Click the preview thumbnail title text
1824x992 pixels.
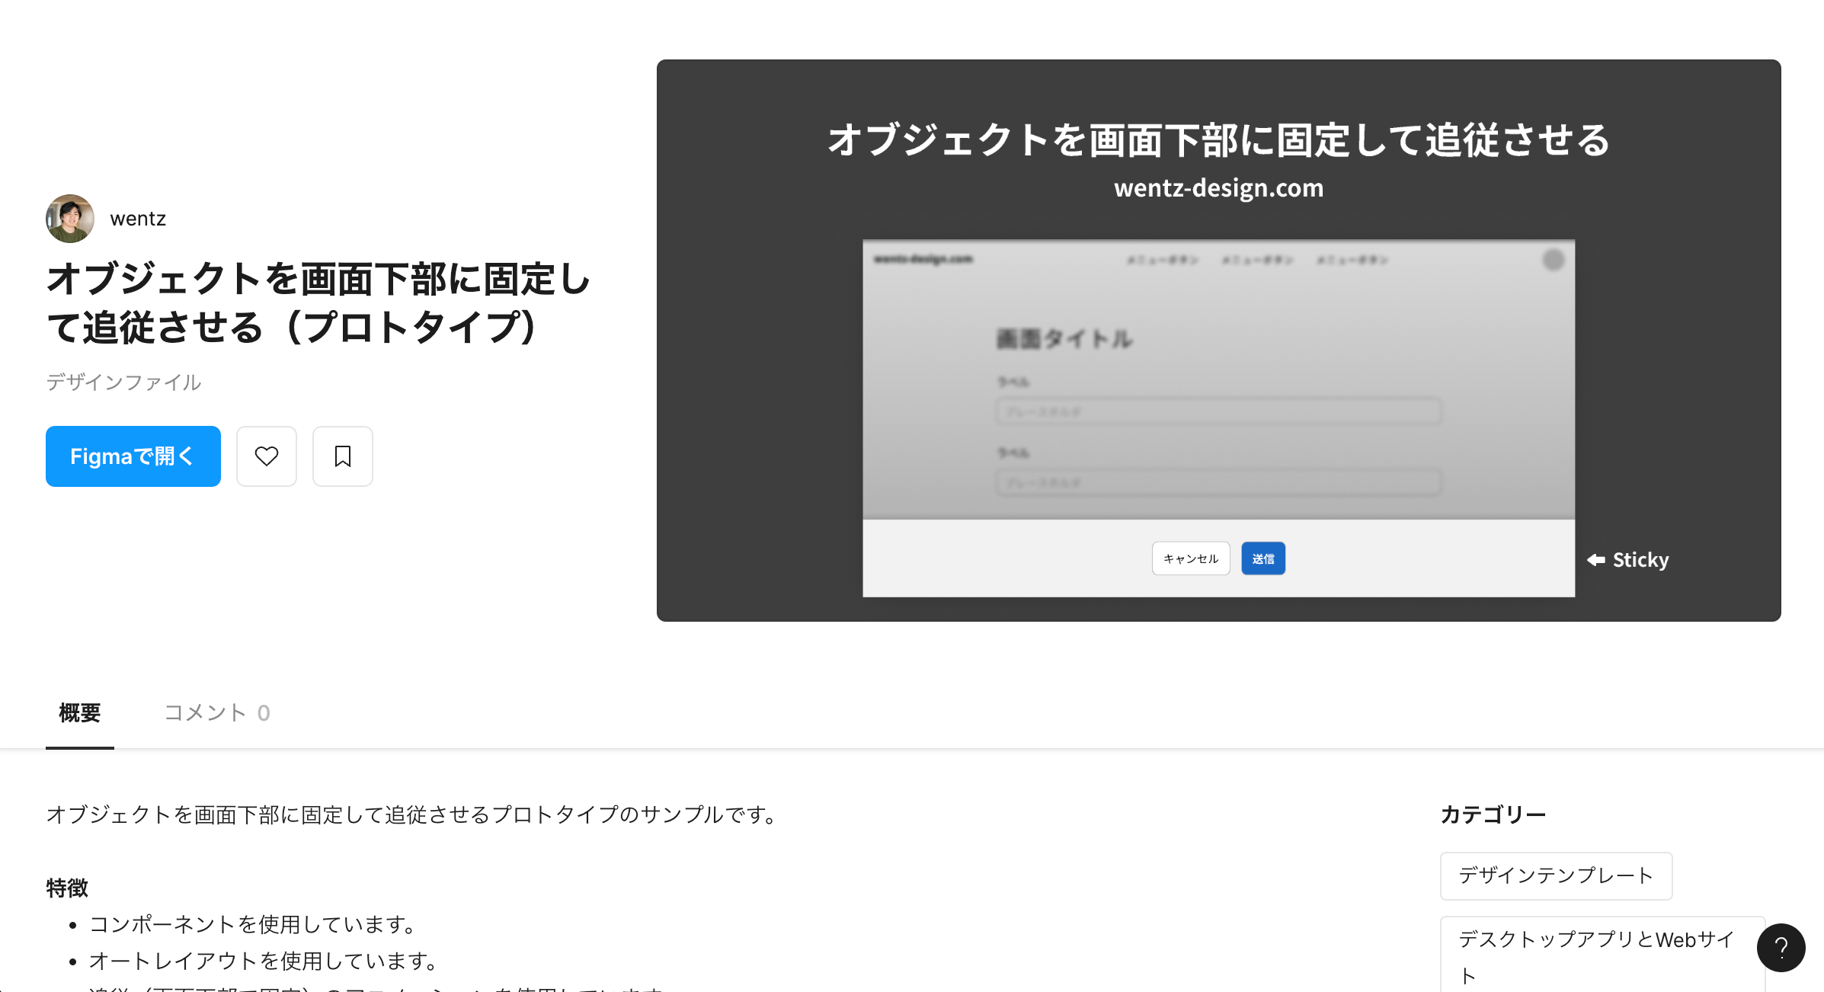1218,140
